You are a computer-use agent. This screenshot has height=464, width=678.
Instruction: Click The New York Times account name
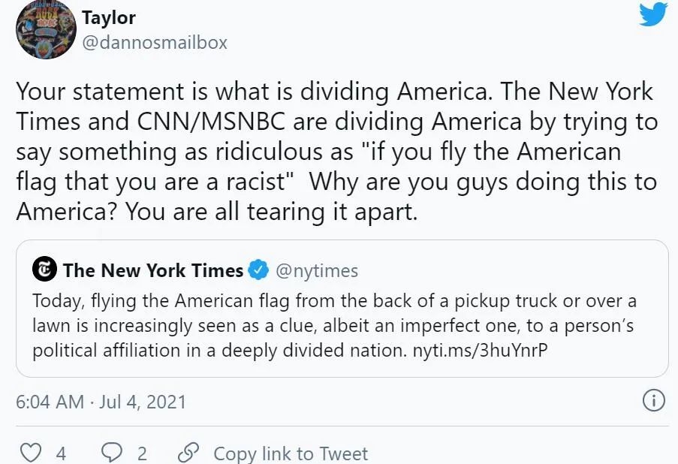pyautogui.click(x=153, y=270)
